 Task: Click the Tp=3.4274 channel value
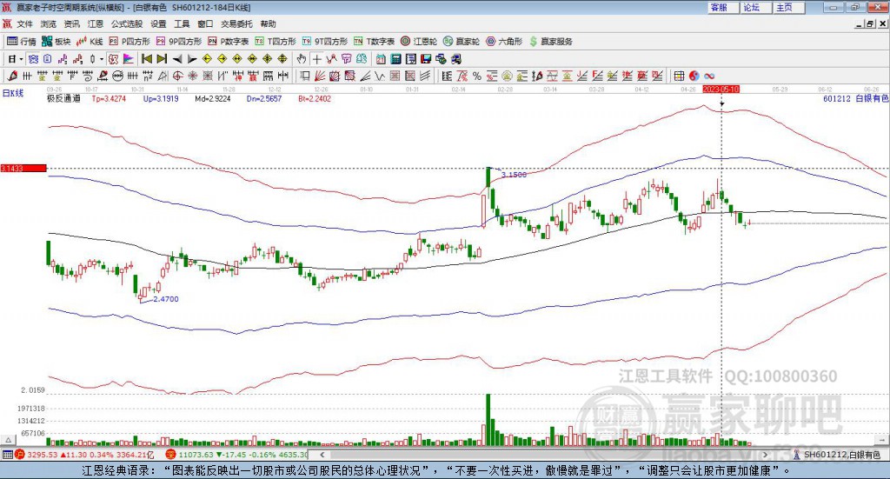109,98
